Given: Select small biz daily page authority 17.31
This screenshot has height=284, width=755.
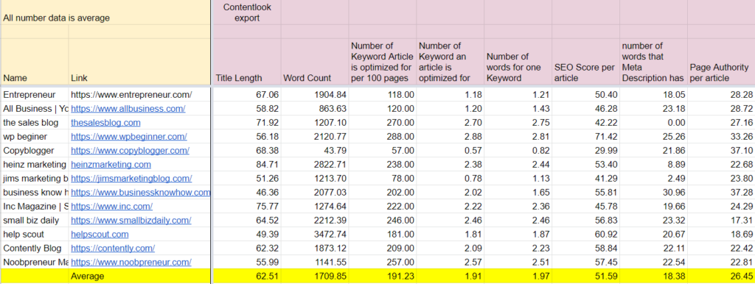Looking at the screenshot, I should pos(721,221).
